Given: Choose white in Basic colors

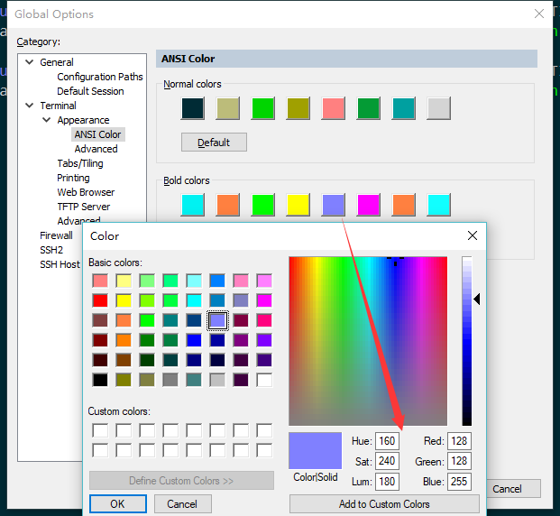Looking at the screenshot, I should (x=264, y=380).
